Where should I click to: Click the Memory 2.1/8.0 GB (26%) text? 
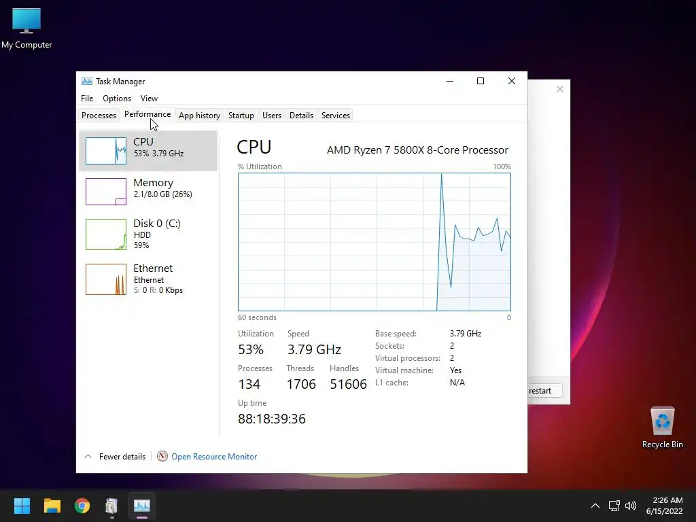[x=162, y=194]
